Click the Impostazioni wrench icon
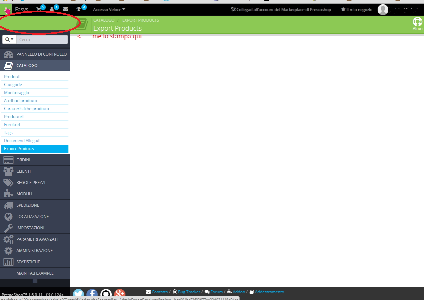The image size is (424, 302). (8, 228)
